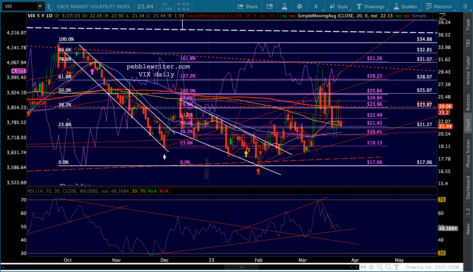Click the 127.2% pink Fibonacci label
Viewport: 473px width, 272px height.
pos(188,76)
